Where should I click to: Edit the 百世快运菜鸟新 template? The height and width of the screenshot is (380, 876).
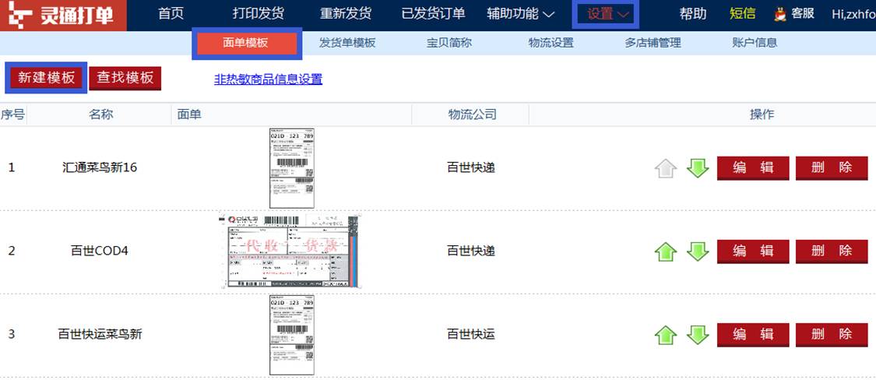tap(753, 335)
